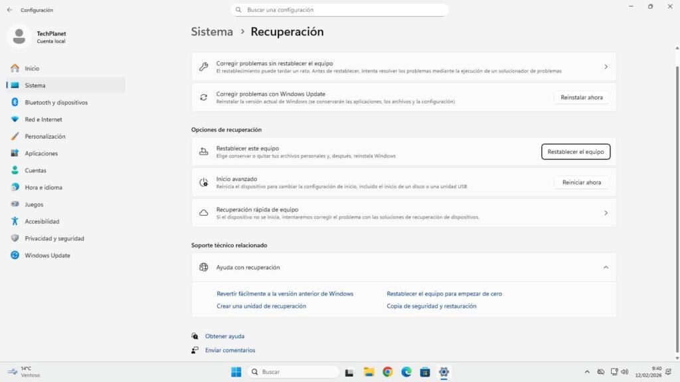The height and width of the screenshot is (382, 680).
Task: Launch Google Chrome from the taskbar
Action: pos(388,372)
